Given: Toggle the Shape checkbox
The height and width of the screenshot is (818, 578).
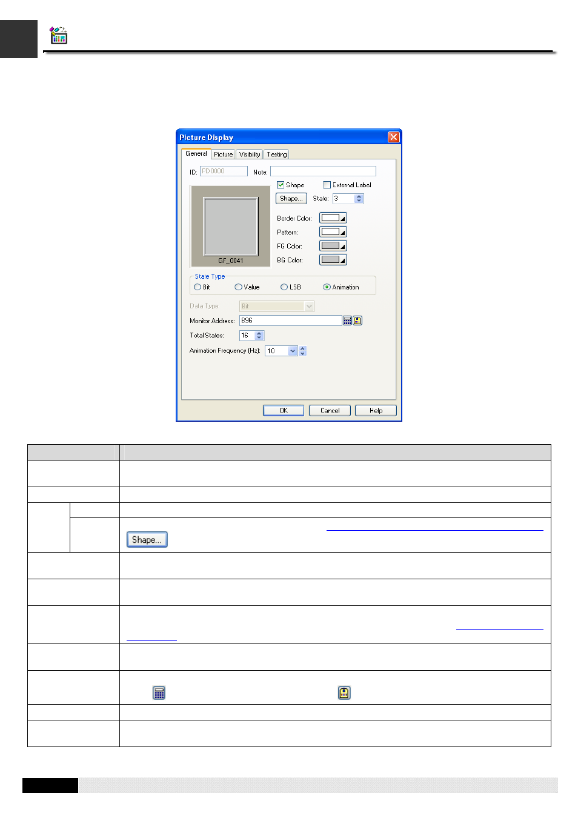Looking at the screenshot, I should [x=281, y=185].
